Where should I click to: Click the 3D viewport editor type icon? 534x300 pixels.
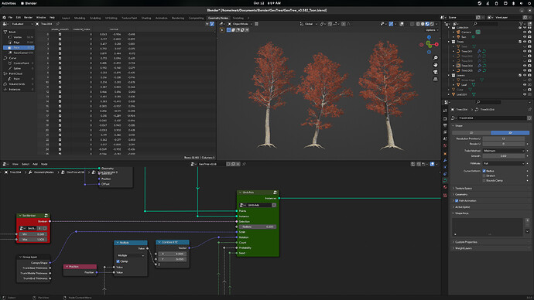(221, 24)
